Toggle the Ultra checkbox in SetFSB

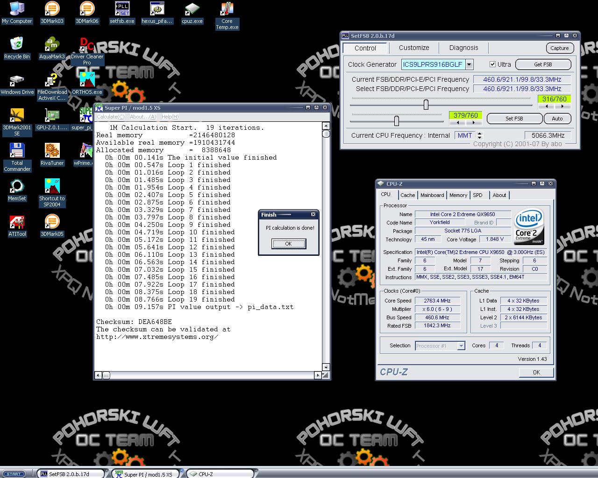(x=492, y=64)
